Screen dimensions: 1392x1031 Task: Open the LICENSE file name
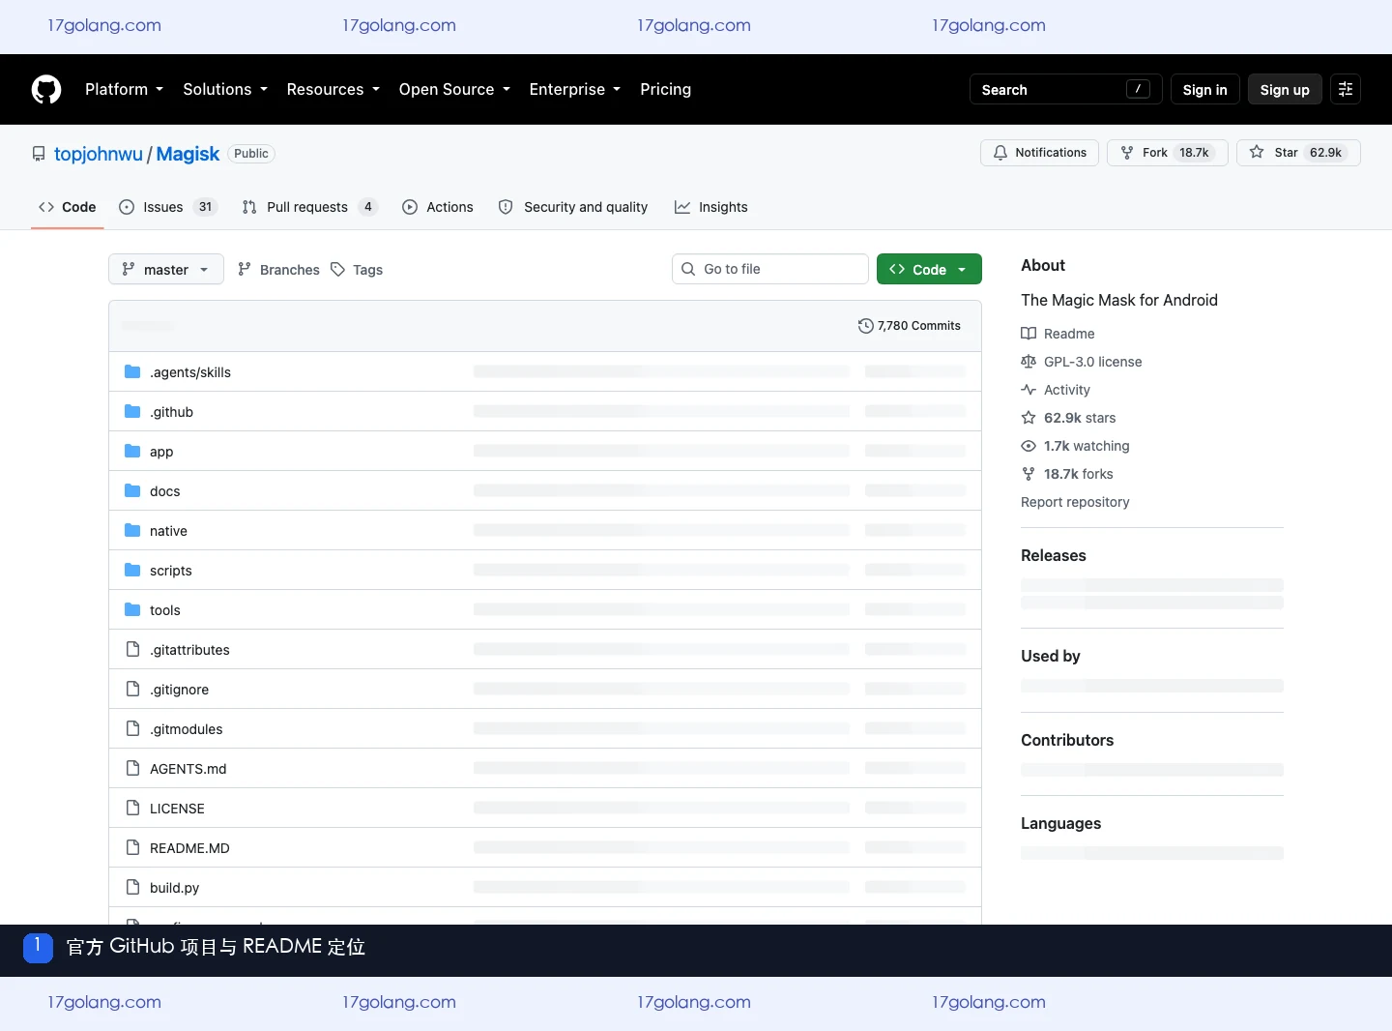pyautogui.click(x=177, y=809)
